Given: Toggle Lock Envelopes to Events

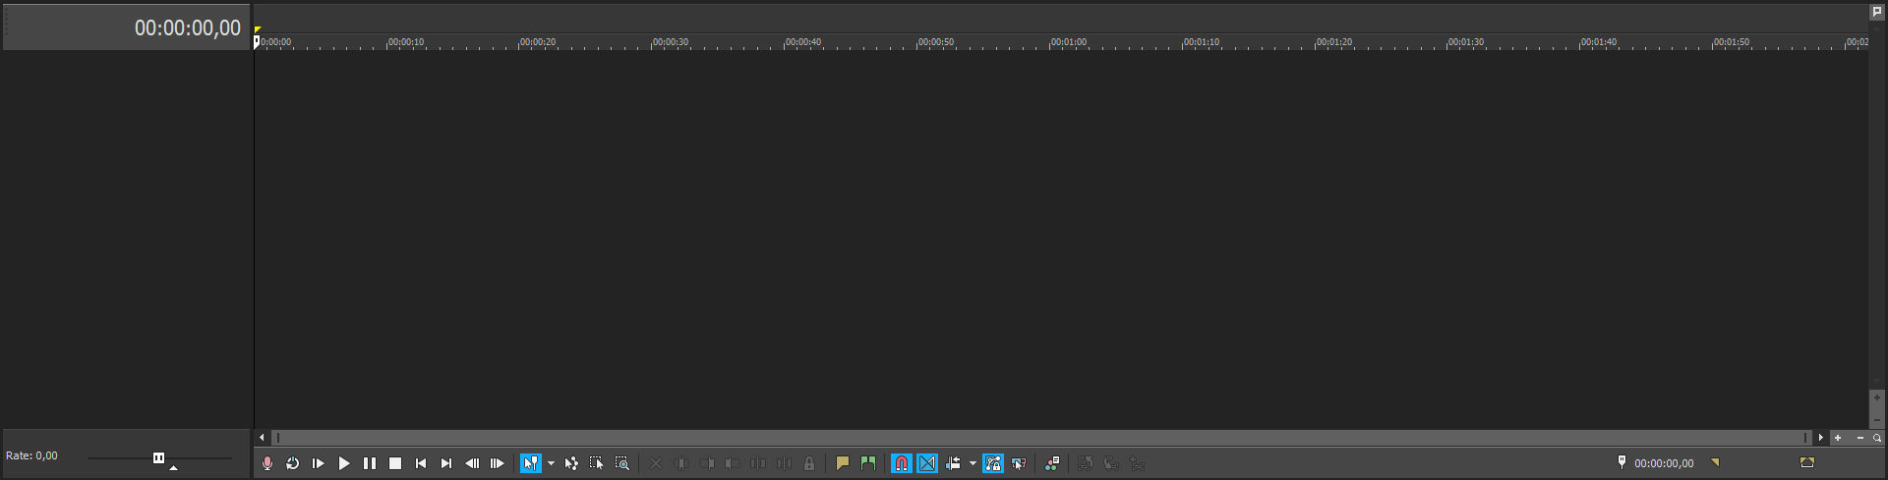Looking at the screenshot, I should [993, 463].
